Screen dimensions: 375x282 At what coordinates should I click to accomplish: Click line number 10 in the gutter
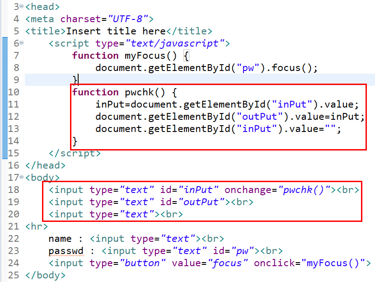point(14,92)
